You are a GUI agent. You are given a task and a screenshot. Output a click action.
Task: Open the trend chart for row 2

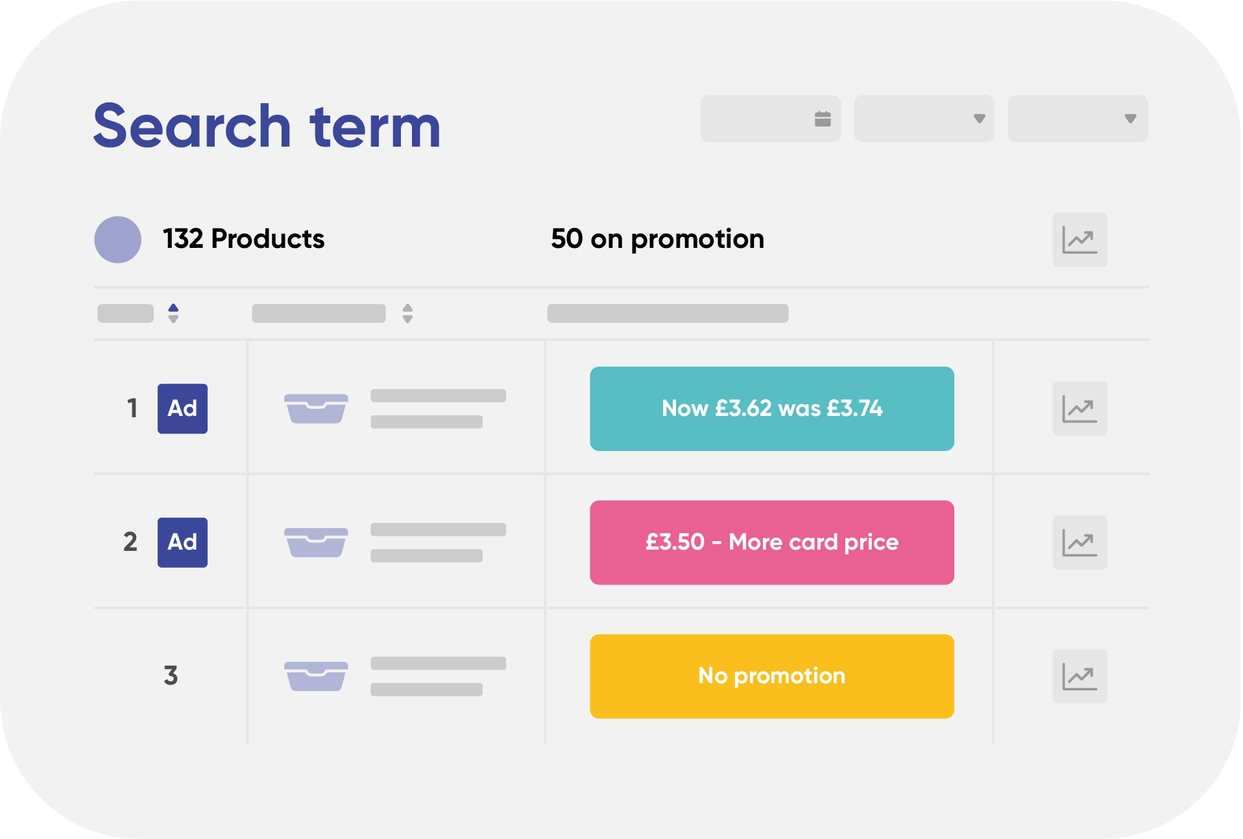pyautogui.click(x=1080, y=542)
